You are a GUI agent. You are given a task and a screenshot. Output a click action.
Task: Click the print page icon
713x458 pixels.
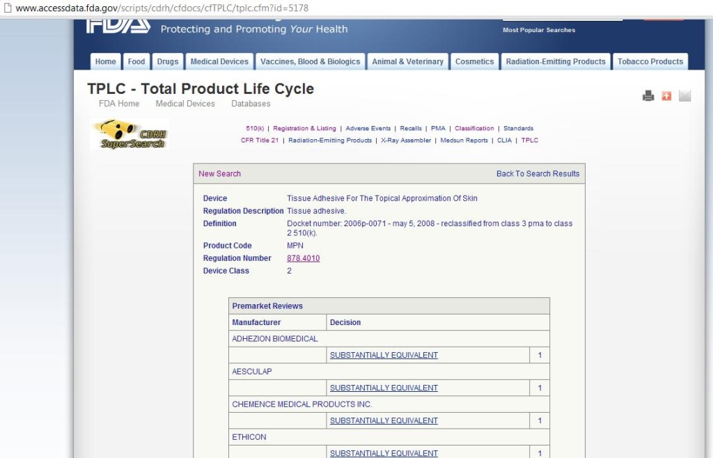point(648,95)
